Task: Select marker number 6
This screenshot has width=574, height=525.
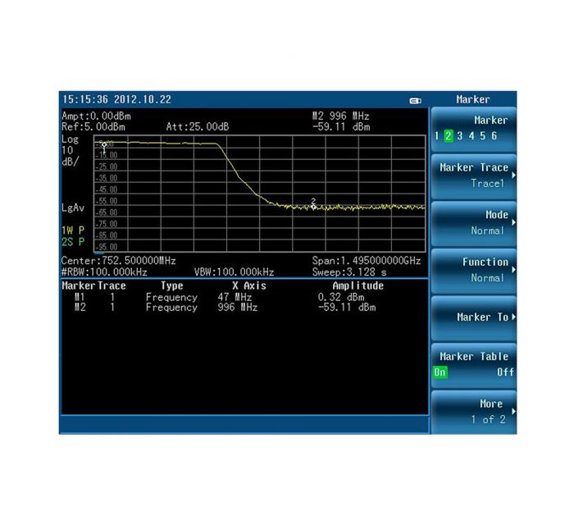Action: coord(494,136)
